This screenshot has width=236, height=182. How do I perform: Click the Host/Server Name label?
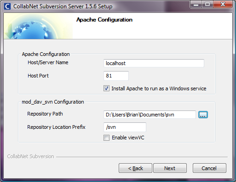[x=48, y=62]
